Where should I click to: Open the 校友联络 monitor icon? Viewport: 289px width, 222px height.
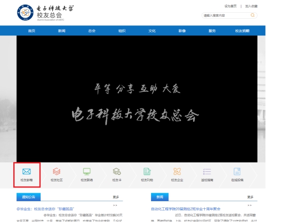click(87, 171)
